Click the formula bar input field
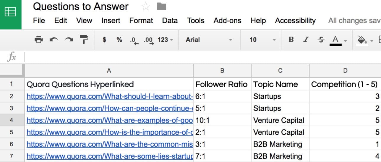This screenshot has width=381, height=162. tap(201, 57)
